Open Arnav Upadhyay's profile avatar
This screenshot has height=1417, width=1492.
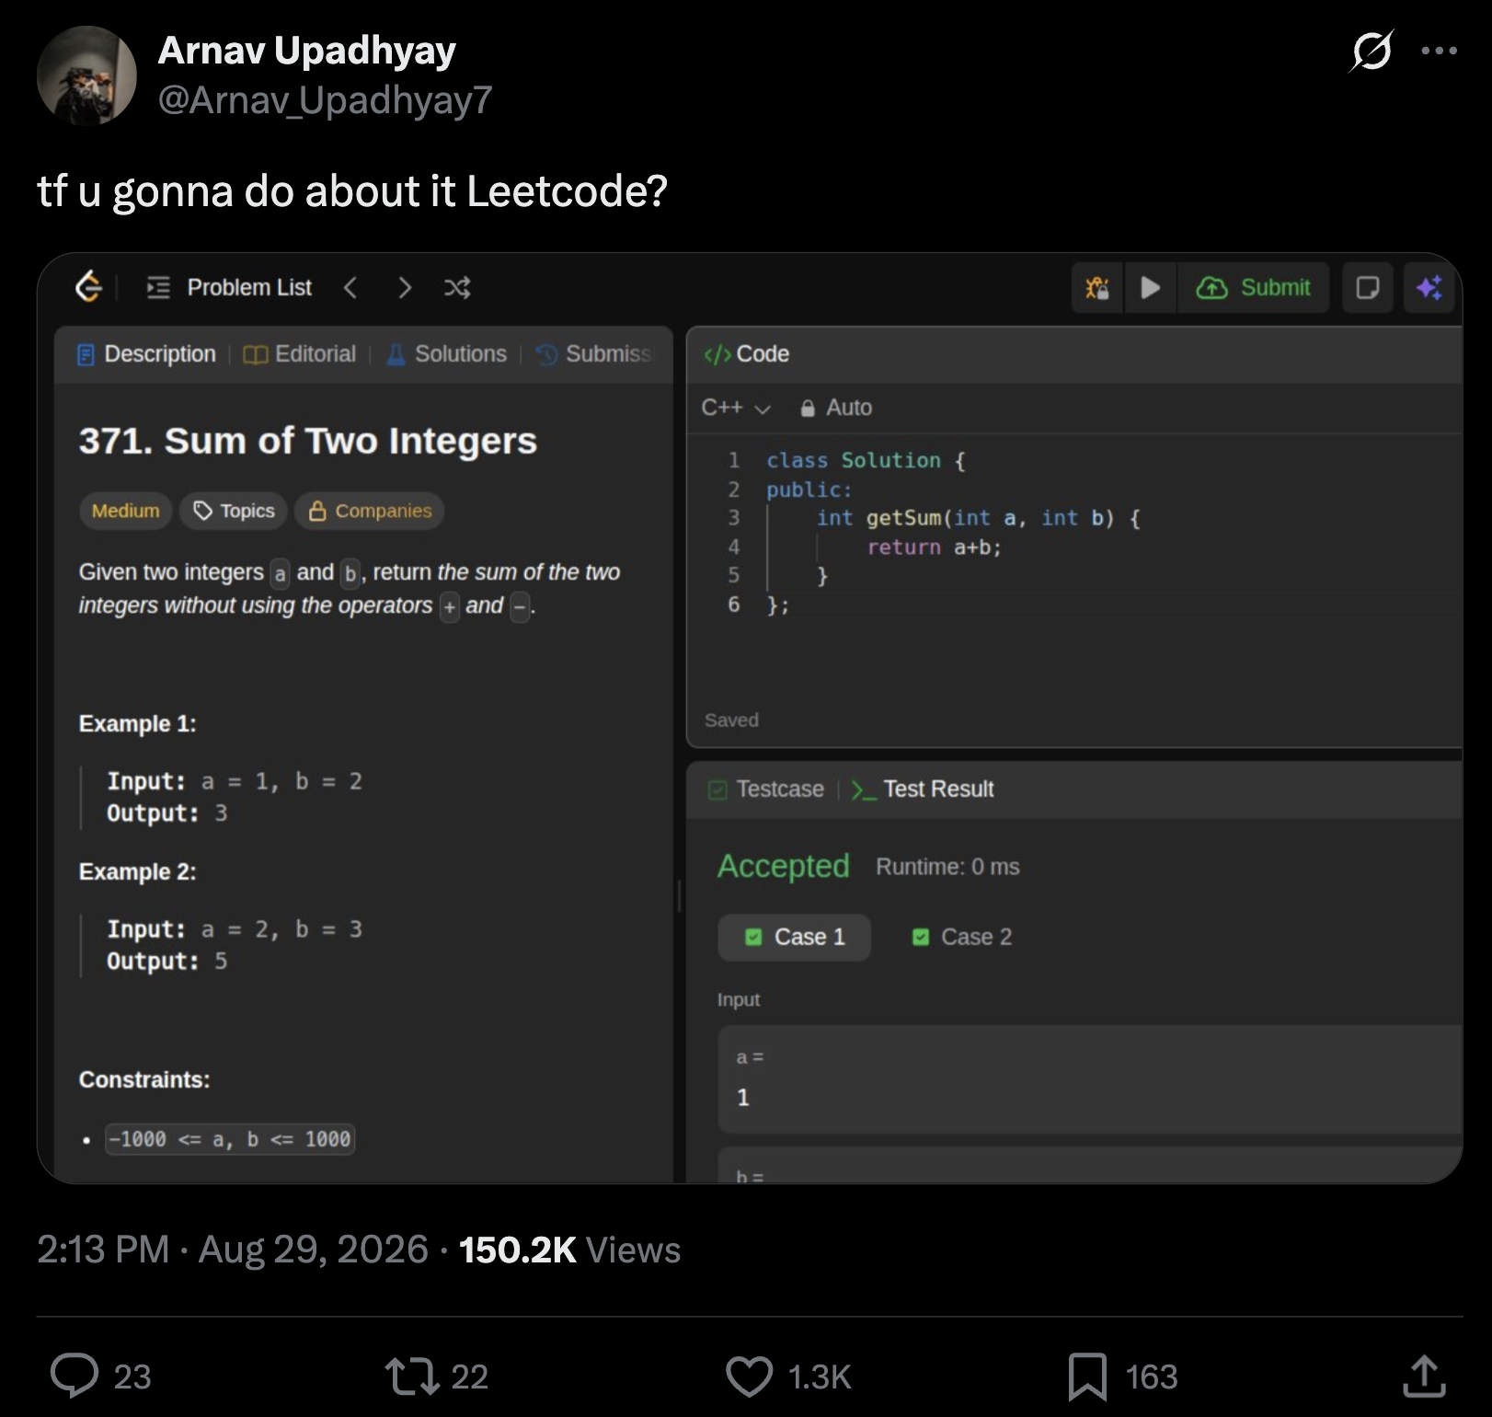tap(86, 75)
